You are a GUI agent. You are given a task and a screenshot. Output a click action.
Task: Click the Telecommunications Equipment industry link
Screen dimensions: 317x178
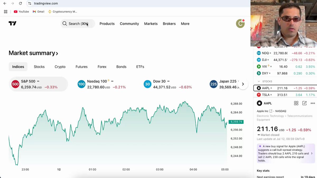[x=285, y=118]
